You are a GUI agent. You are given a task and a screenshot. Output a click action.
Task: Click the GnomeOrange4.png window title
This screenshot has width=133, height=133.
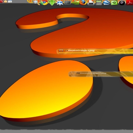click(93, 73)
